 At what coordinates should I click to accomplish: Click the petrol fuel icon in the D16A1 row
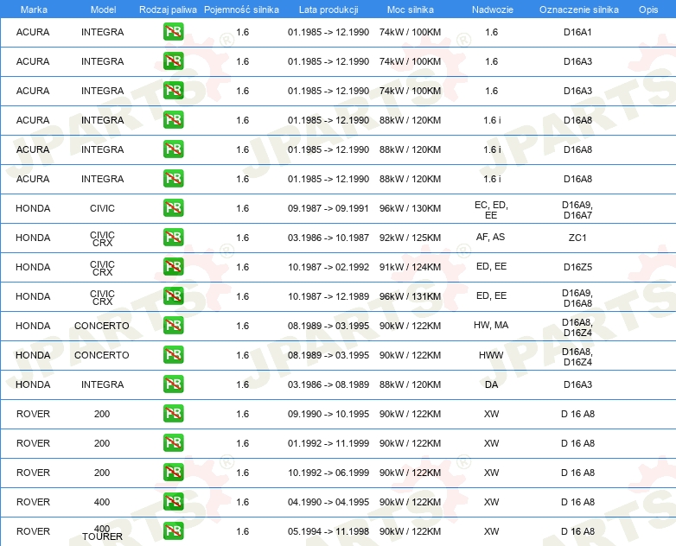pyautogui.click(x=173, y=32)
